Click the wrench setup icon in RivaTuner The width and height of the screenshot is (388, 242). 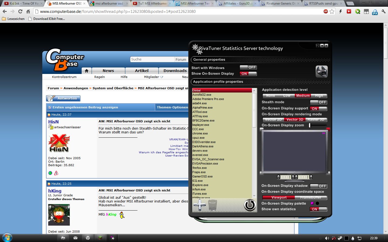point(321,72)
